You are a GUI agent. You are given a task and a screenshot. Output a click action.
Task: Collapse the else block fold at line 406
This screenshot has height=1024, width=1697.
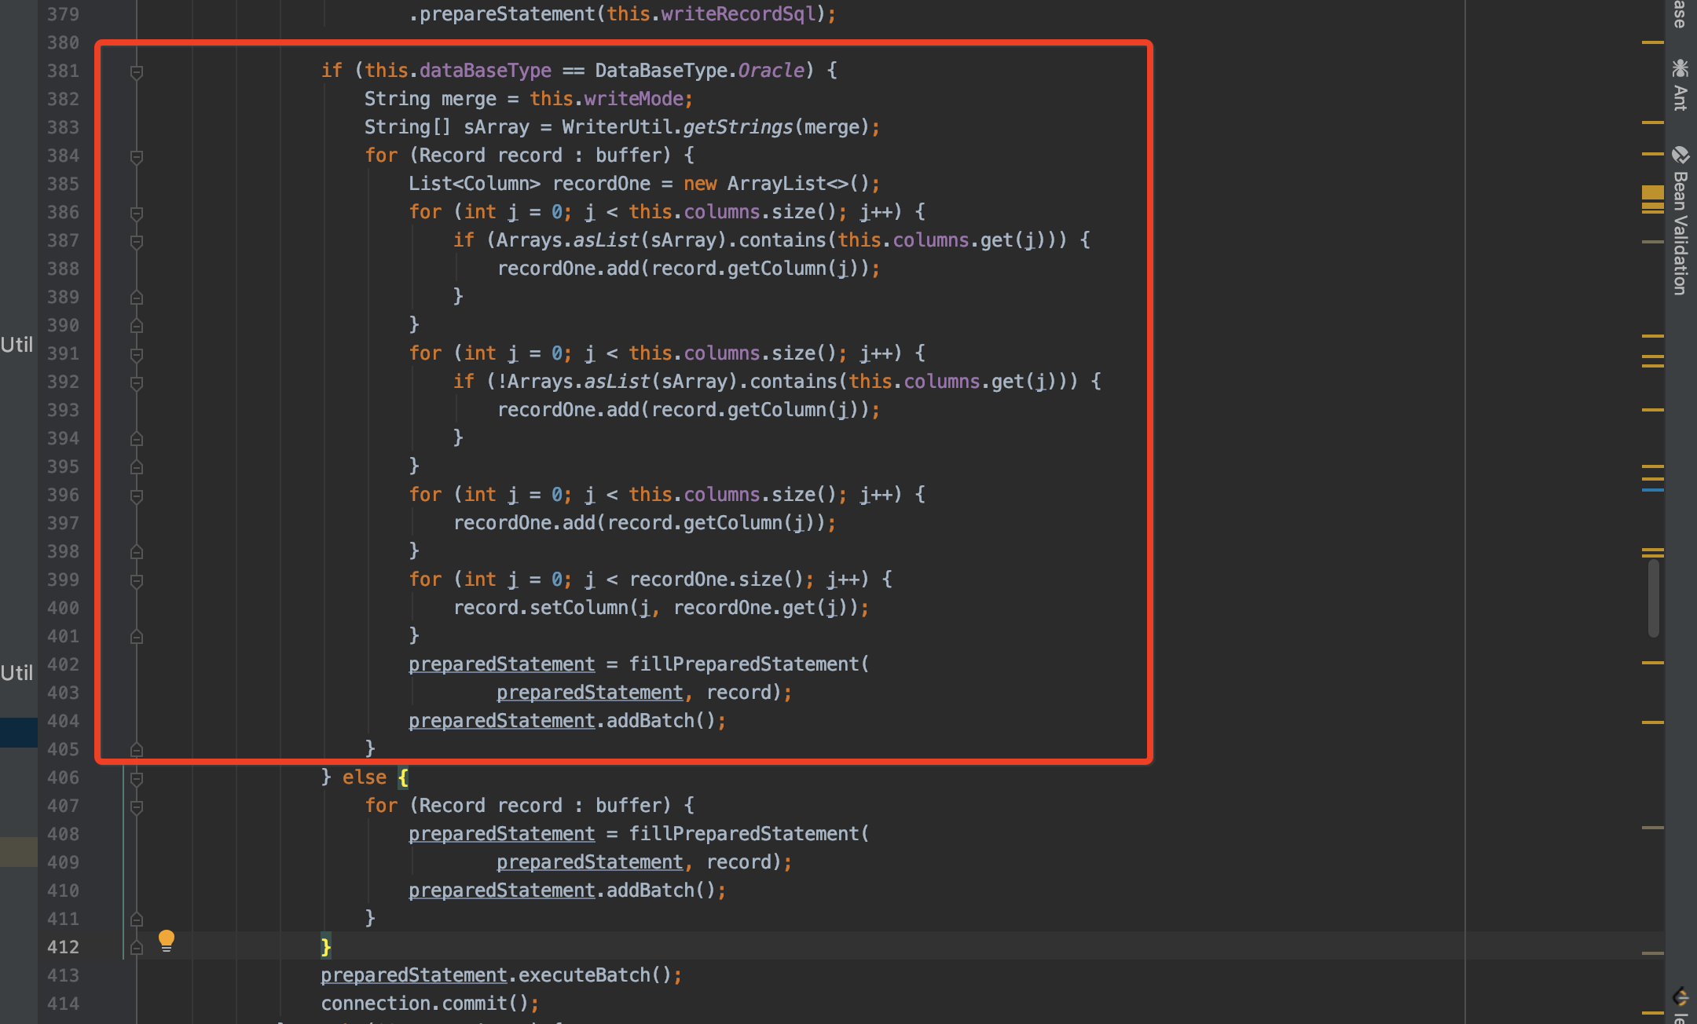tap(137, 779)
